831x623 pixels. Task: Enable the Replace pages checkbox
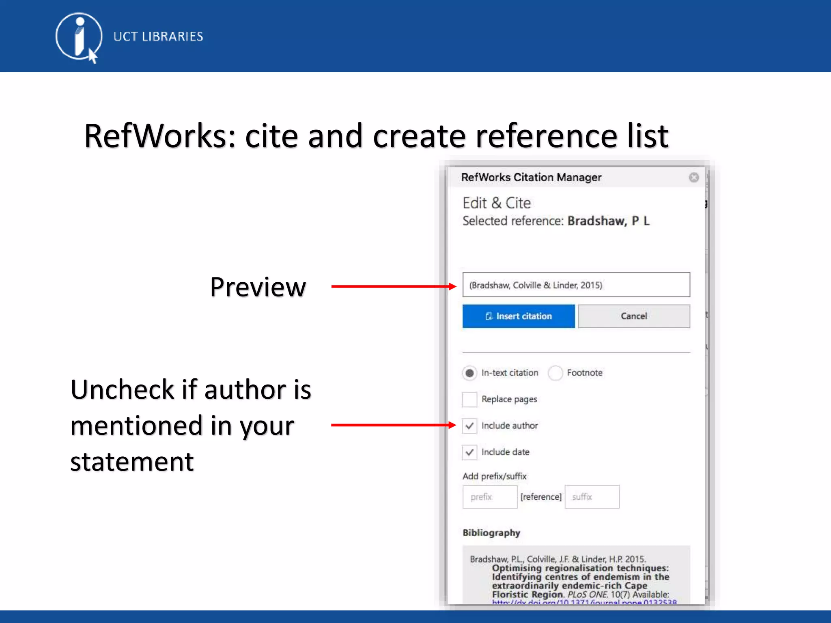click(469, 400)
